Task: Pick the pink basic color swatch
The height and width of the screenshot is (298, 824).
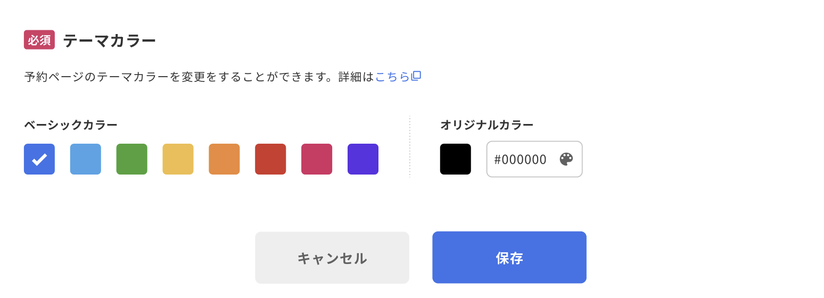Action: tap(317, 159)
